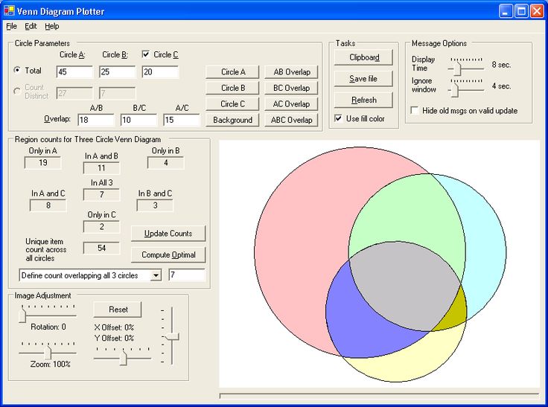
Task: Click the Circle B total field showing 25
Action: coord(117,72)
